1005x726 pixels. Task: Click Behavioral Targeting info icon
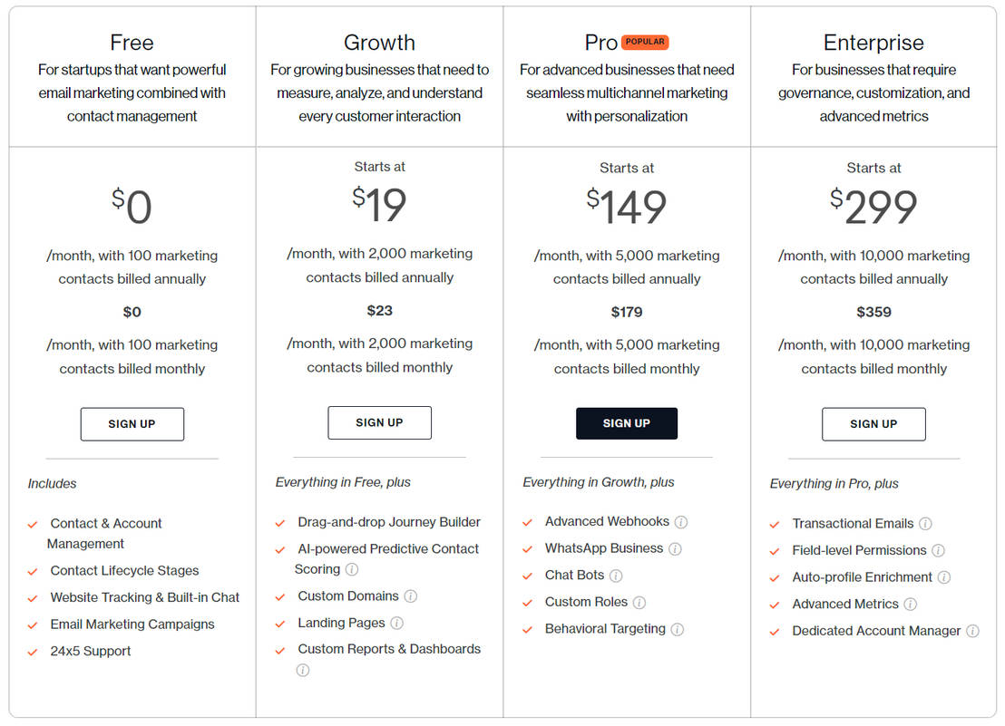tap(677, 630)
